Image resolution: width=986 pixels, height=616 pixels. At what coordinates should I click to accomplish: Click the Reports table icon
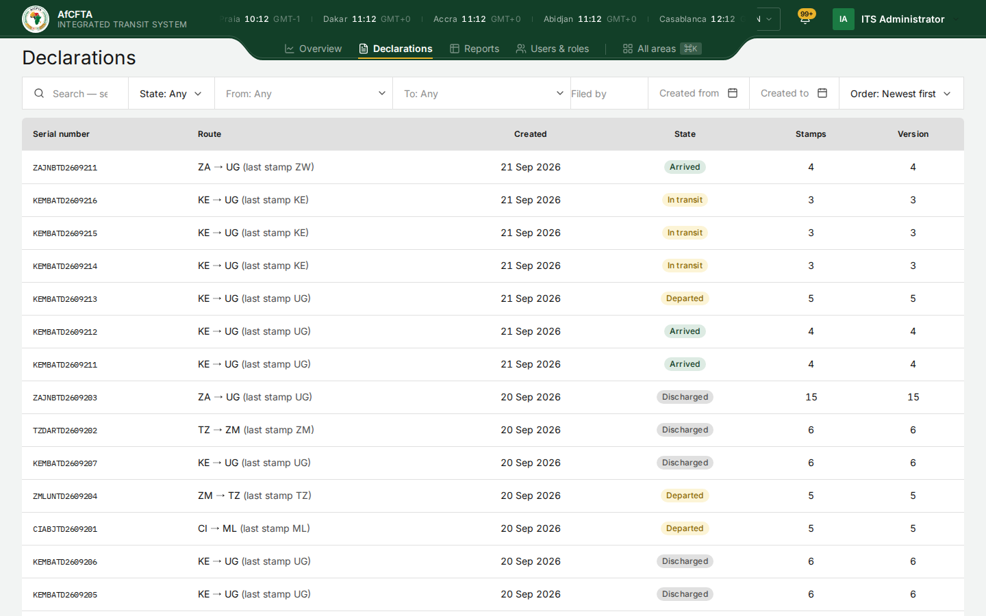click(x=455, y=49)
